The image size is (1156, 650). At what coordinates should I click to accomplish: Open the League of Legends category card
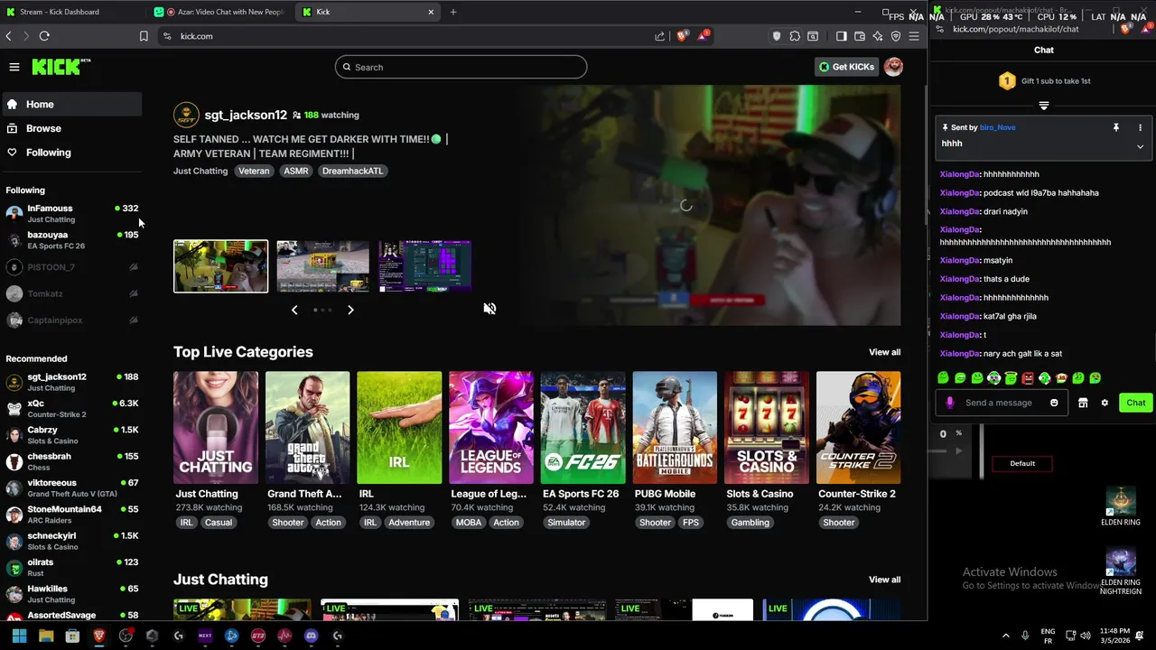click(491, 428)
